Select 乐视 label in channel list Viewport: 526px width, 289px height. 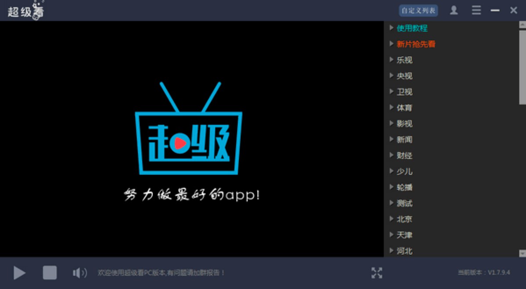(404, 60)
